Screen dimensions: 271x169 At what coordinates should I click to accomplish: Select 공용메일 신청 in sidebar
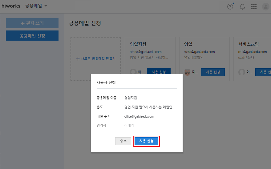(32, 36)
